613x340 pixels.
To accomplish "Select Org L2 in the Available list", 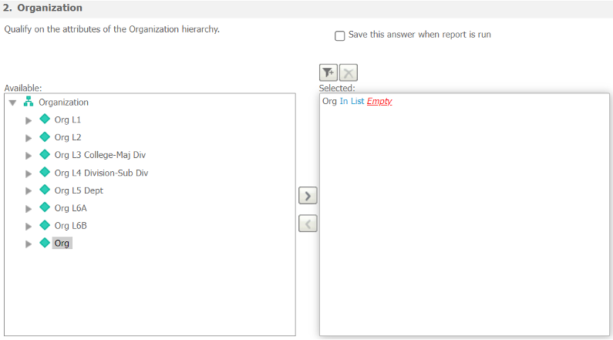I will (x=68, y=137).
